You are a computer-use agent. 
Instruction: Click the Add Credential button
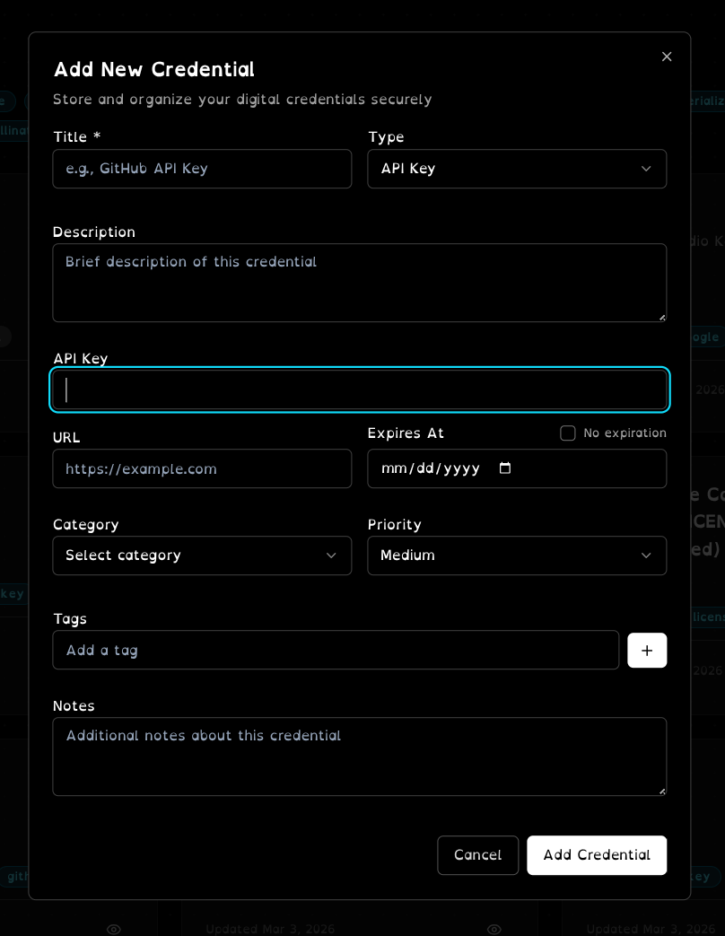tap(597, 855)
